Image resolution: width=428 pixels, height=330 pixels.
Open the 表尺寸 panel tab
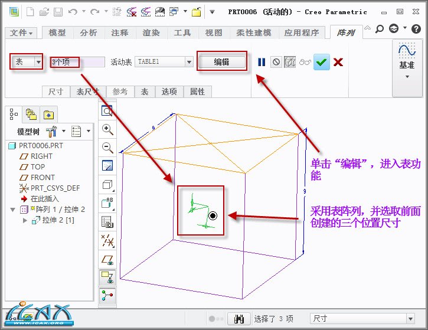[87, 92]
